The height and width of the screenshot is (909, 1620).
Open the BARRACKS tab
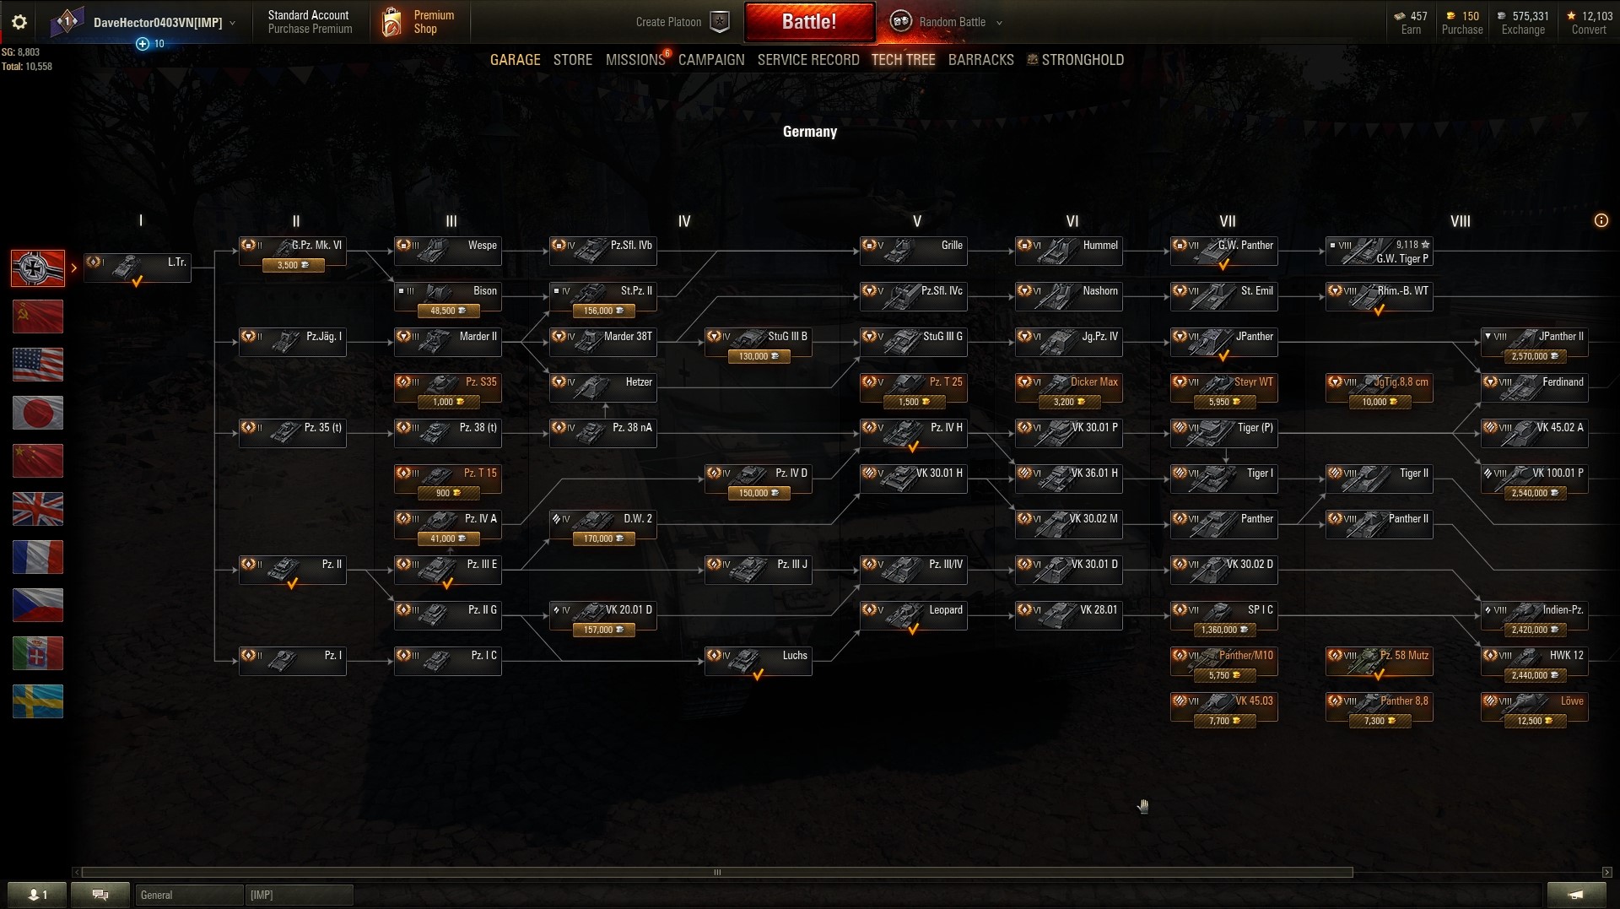pos(980,60)
